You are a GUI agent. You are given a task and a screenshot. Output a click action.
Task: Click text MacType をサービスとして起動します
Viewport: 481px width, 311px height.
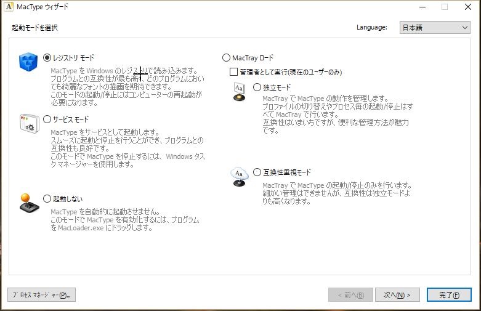pyautogui.click(x=105, y=132)
